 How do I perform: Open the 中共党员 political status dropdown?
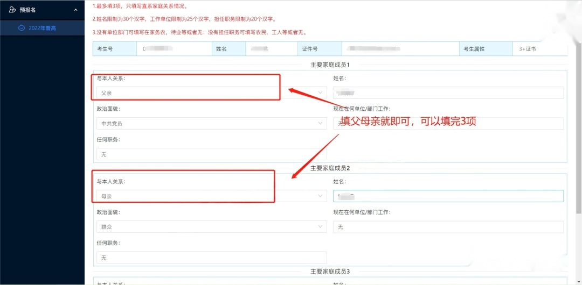[x=210, y=123]
